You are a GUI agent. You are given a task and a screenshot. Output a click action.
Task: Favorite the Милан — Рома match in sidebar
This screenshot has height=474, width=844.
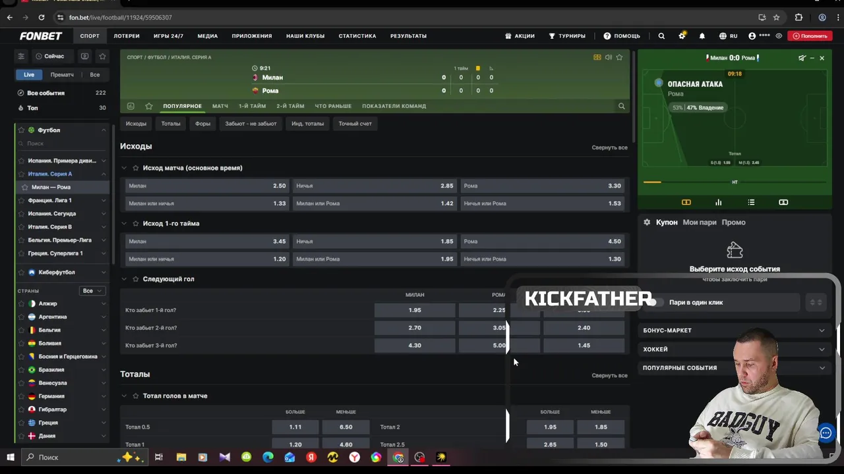[x=25, y=187]
